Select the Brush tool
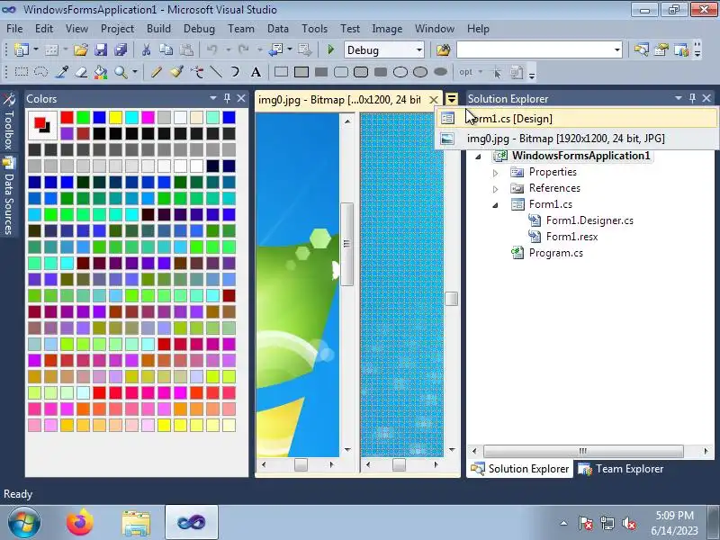 click(x=176, y=72)
